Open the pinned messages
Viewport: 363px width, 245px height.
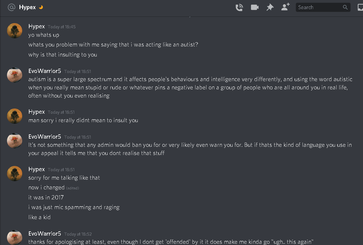pos(270,7)
